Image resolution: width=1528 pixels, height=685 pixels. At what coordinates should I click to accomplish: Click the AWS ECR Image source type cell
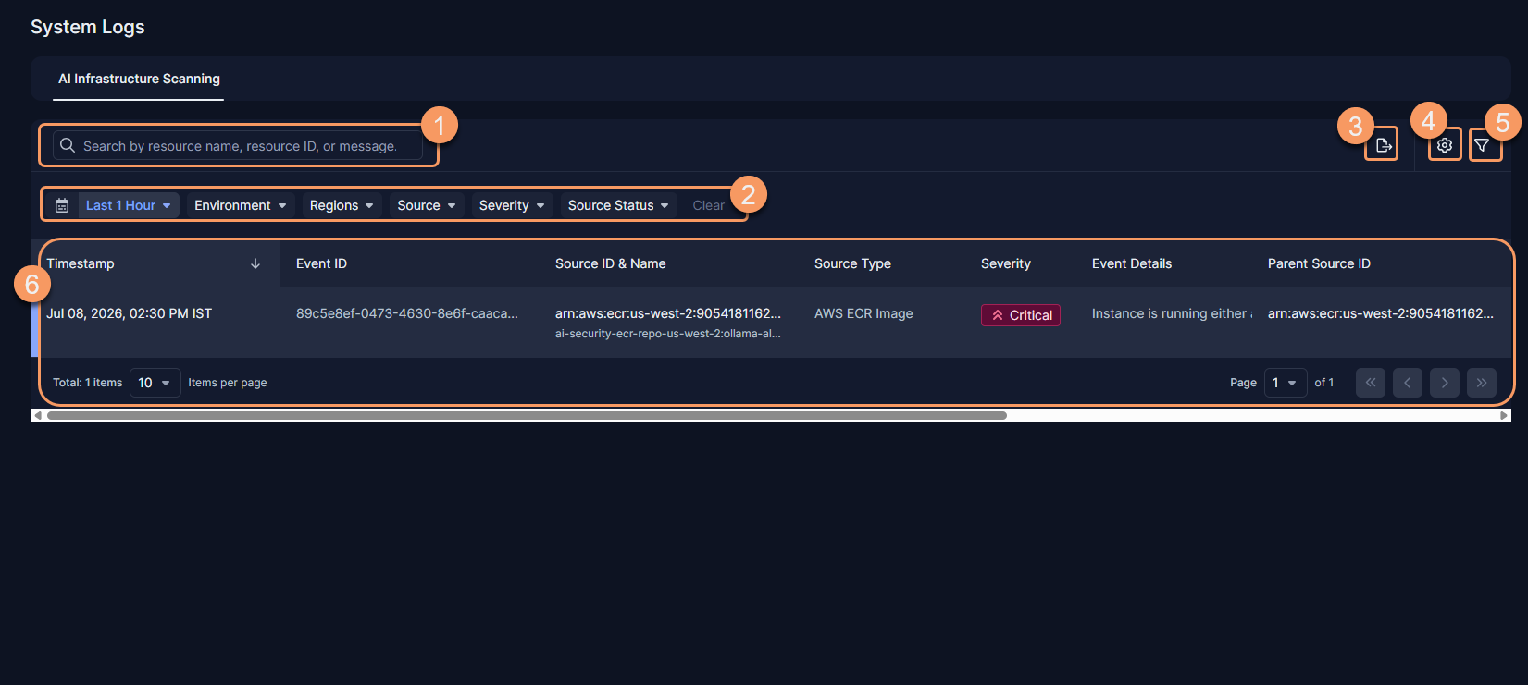tap(863, 313)
